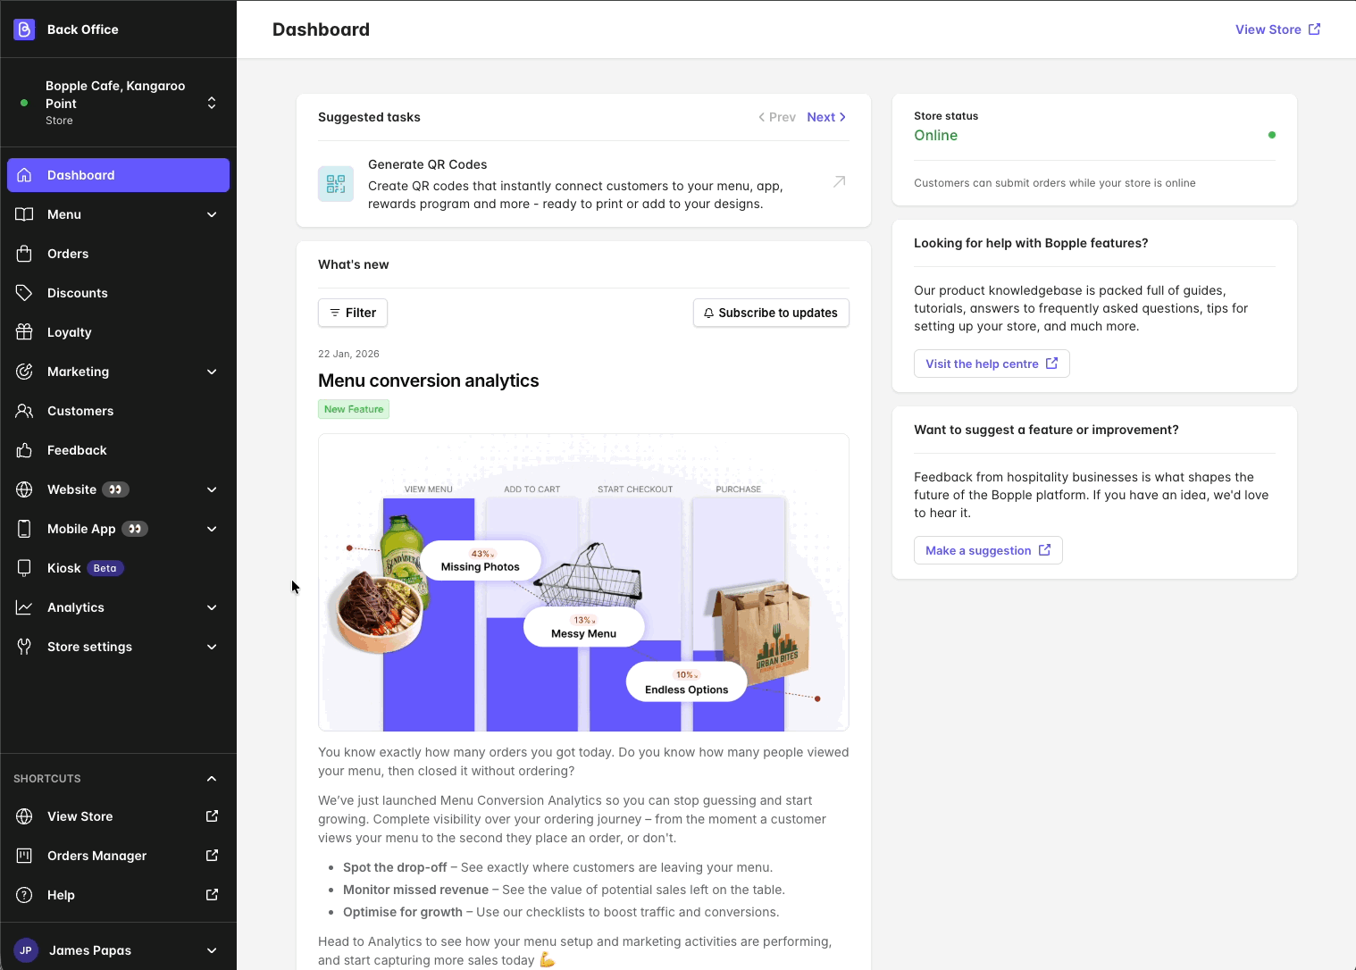Click Subscribe to updates button
The height and width of the screenshot is (970, 1356).
click(771, 313)
